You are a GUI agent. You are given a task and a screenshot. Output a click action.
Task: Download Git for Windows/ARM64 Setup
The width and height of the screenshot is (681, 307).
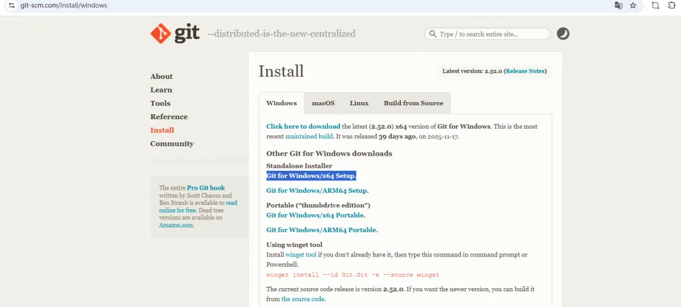click(317, 190)
